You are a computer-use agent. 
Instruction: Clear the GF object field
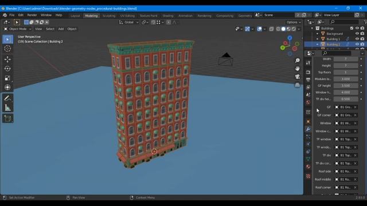click(x=355, y=107)
